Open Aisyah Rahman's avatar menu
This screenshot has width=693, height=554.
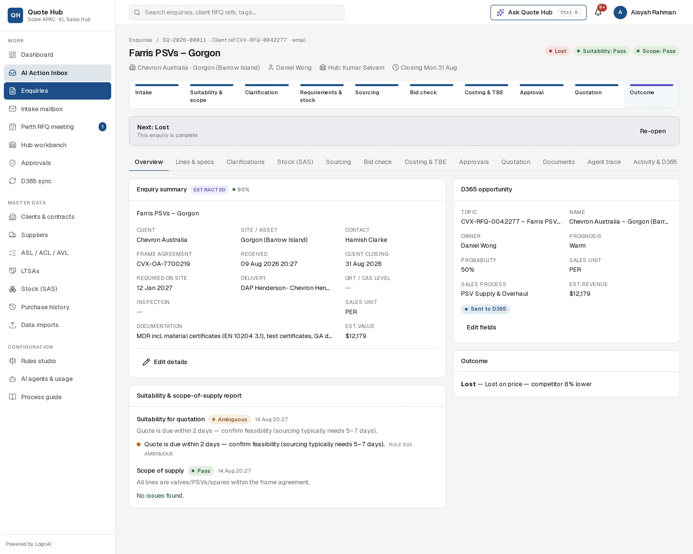pos(620,13)
